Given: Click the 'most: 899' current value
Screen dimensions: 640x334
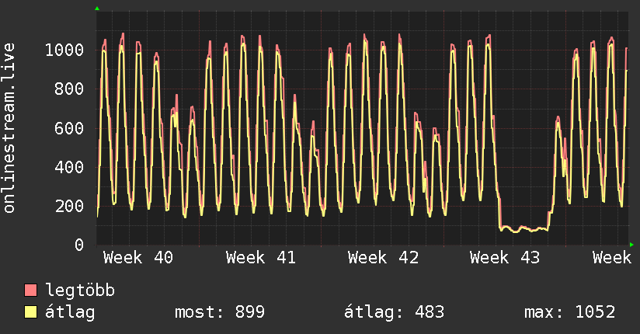Looking at the screenshot, I should pos(220,312).
